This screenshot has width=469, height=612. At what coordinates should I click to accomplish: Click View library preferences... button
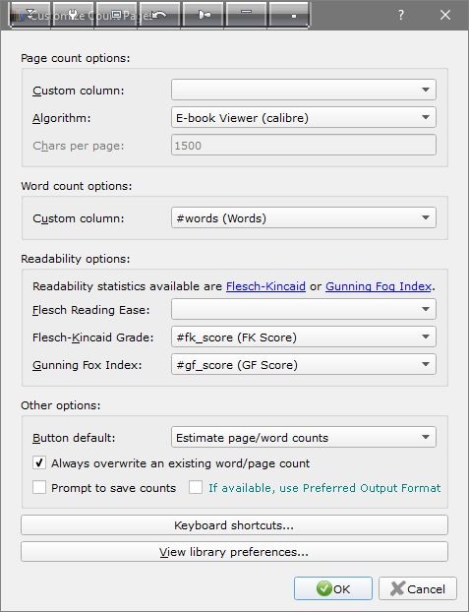click(x=234, y=552)
